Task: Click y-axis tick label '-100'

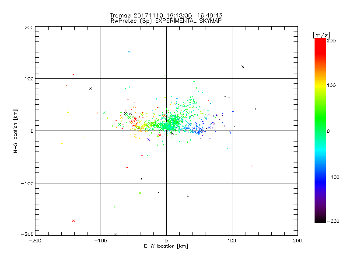Action: (x=27, y=183)
